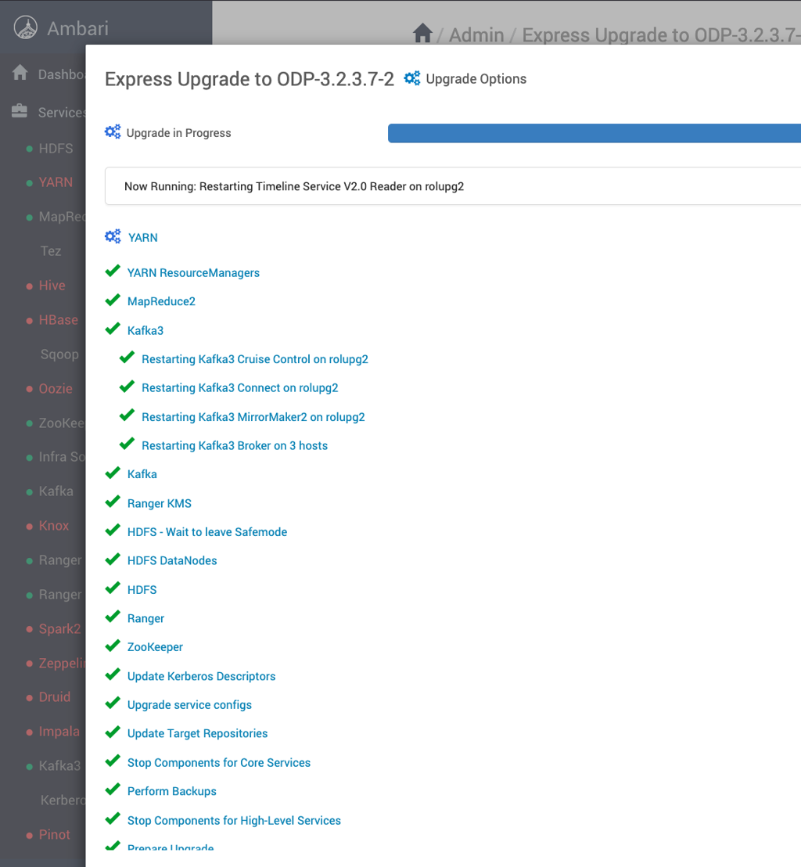Open Stop Components for High-Level Services

coord(234,821)
